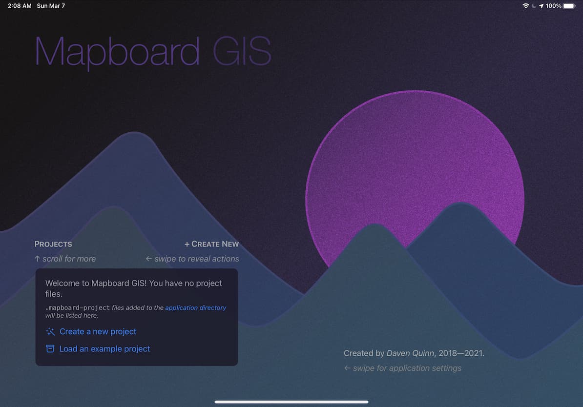
Task: Open the Create a new project link
Action: pyautogui.click(x=98, y=332)
